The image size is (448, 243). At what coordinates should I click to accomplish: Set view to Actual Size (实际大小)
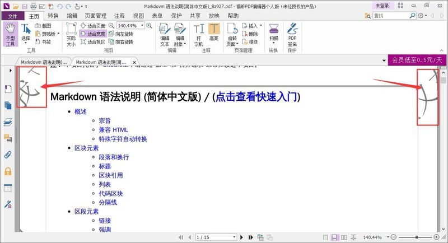[x=71, y=34]
